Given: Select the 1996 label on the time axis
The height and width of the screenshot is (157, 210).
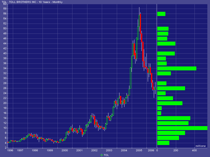Looking at the screenshot, I should [10, 150].
